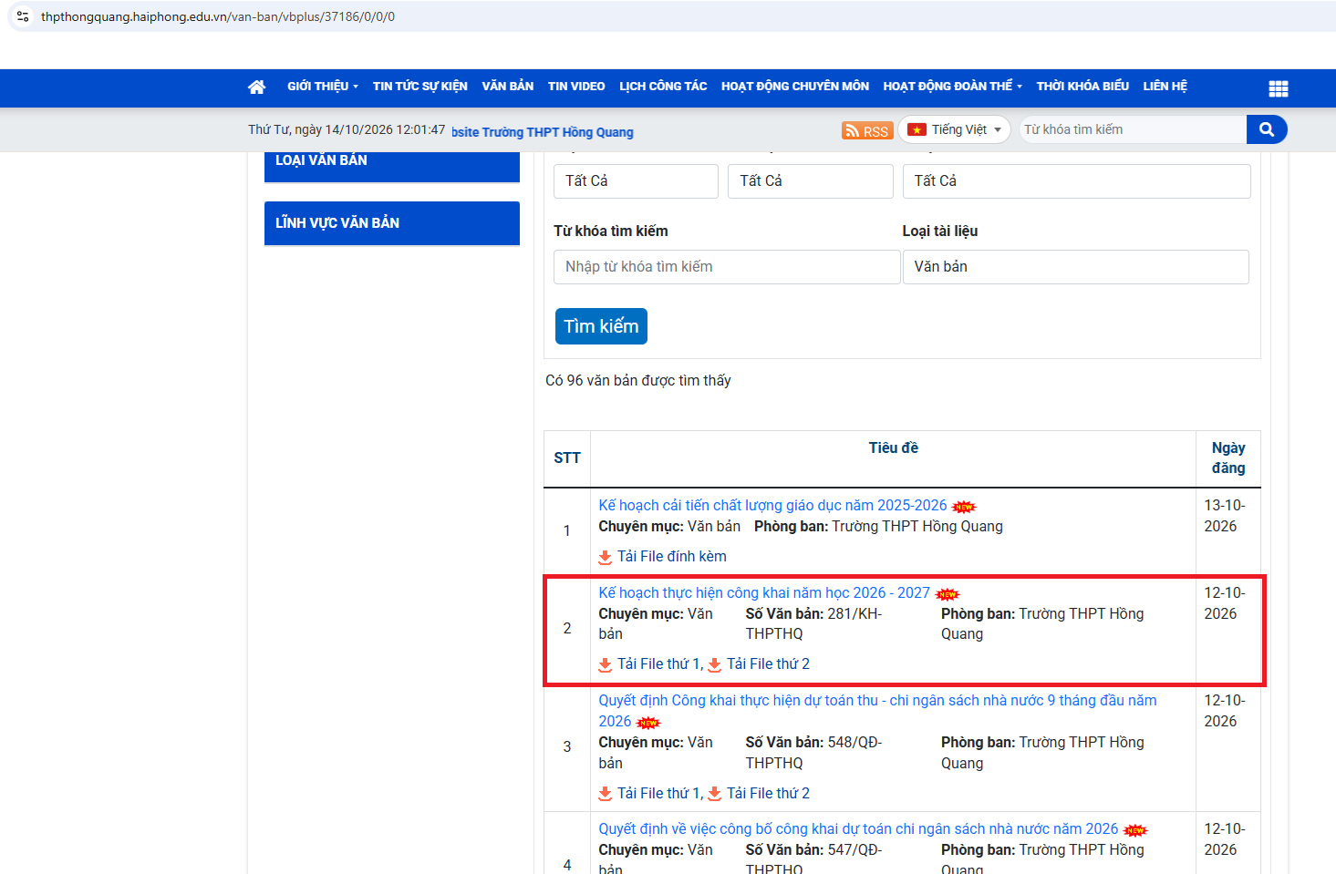Open the Liên hệ menu
Screen dimensions: 1336x874
1165,87
